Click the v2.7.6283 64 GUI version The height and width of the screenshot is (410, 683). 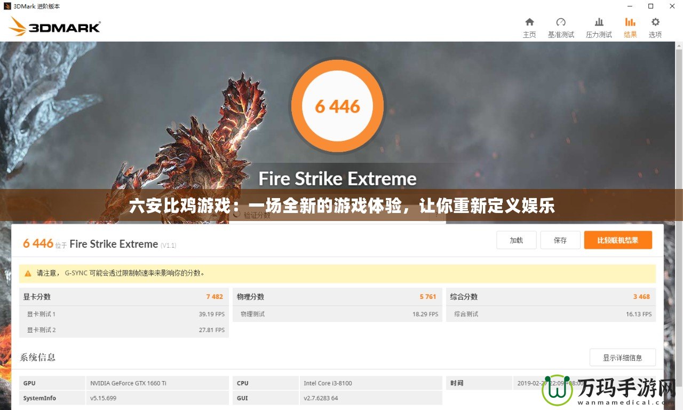(x=370, y=398)
